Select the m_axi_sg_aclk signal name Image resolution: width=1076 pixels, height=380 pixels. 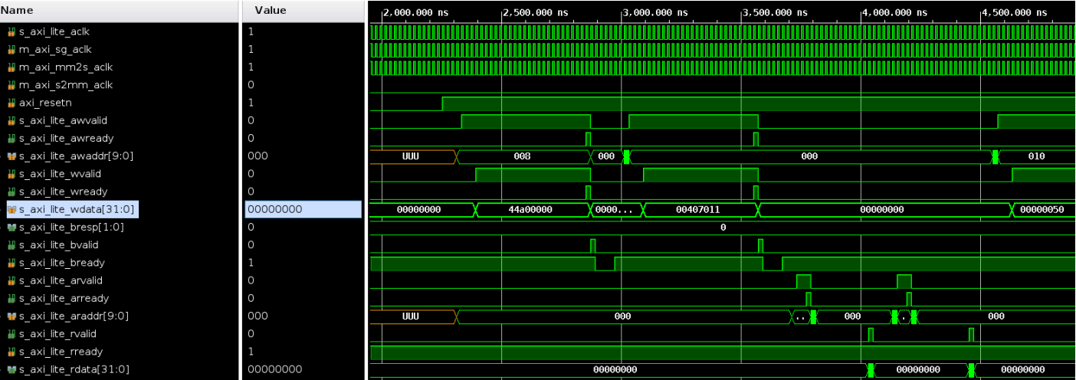tap(55, 50)
